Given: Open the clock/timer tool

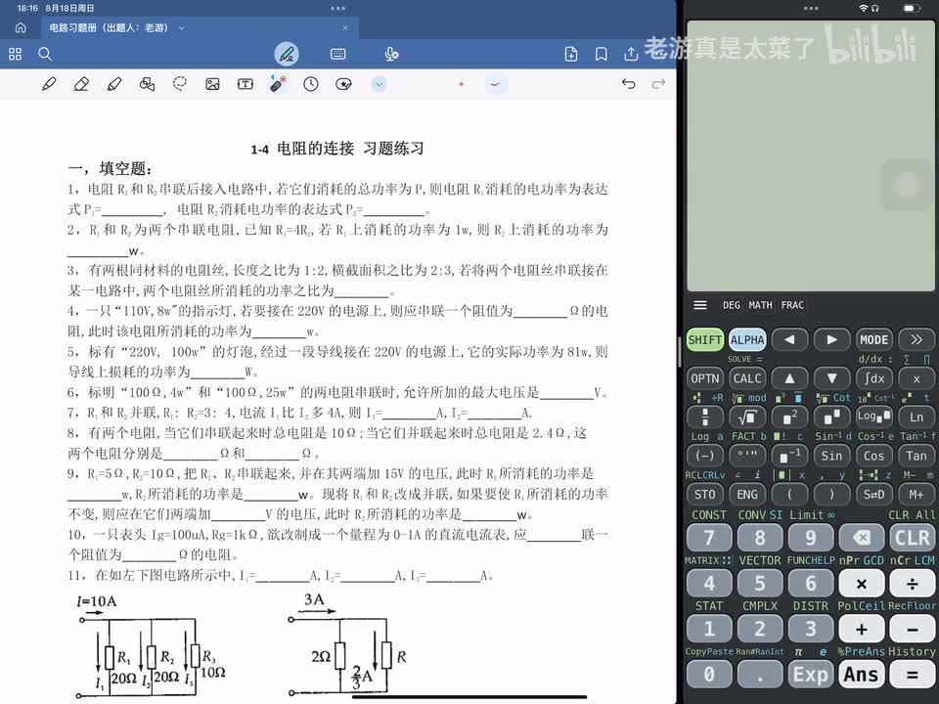Looking at the screenshot, I should 310,84.
